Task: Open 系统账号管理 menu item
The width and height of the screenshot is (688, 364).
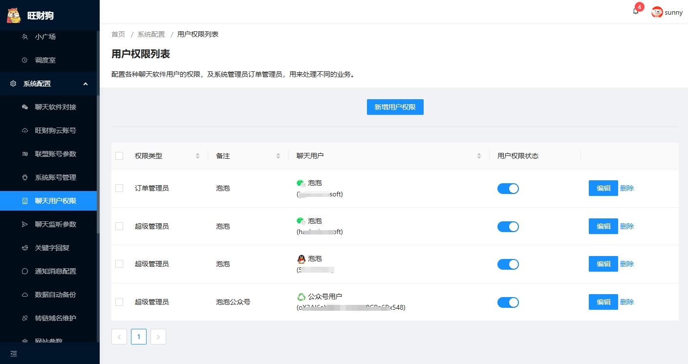Action: 55,177
